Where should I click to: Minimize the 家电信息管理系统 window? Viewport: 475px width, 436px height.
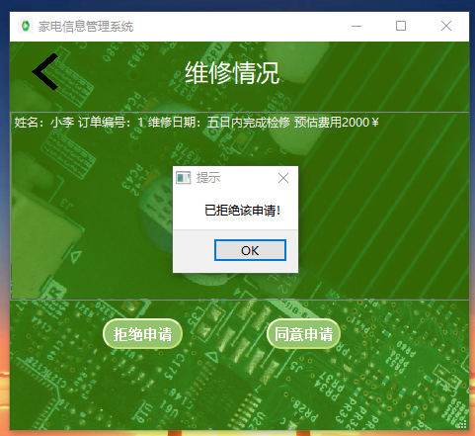356,26
